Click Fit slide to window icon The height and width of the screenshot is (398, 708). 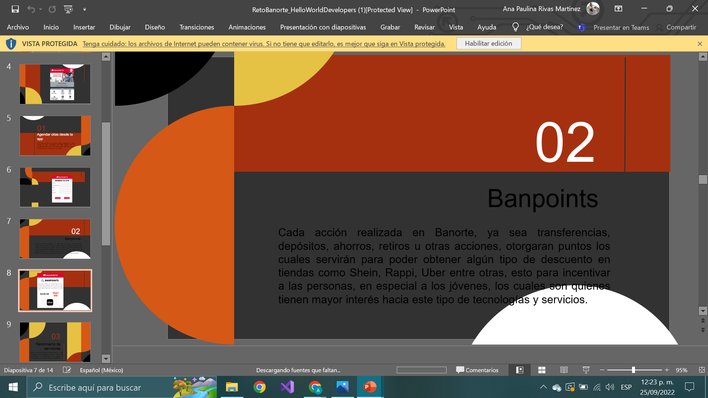coord(702,370)
